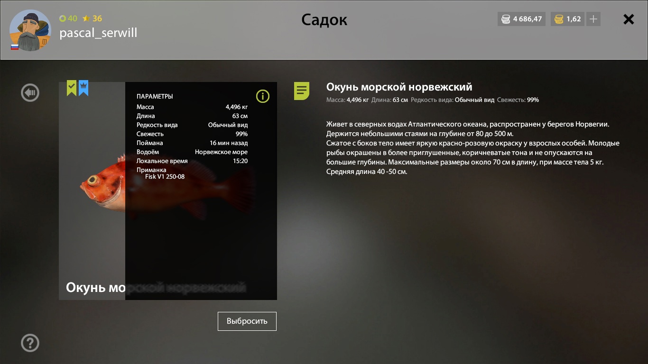Open the fish info circle icon
648x364 pixels.
(262, 96)
